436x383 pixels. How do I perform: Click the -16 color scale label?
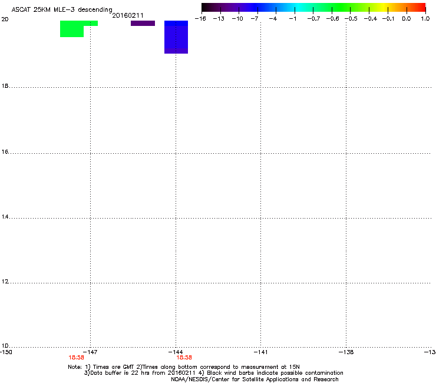[x=200, y=19]
